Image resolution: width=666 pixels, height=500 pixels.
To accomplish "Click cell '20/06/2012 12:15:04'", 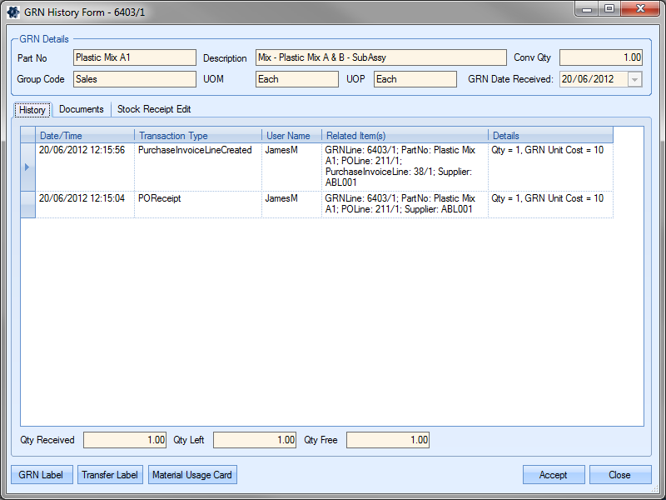I will click(x=85, y=205).
